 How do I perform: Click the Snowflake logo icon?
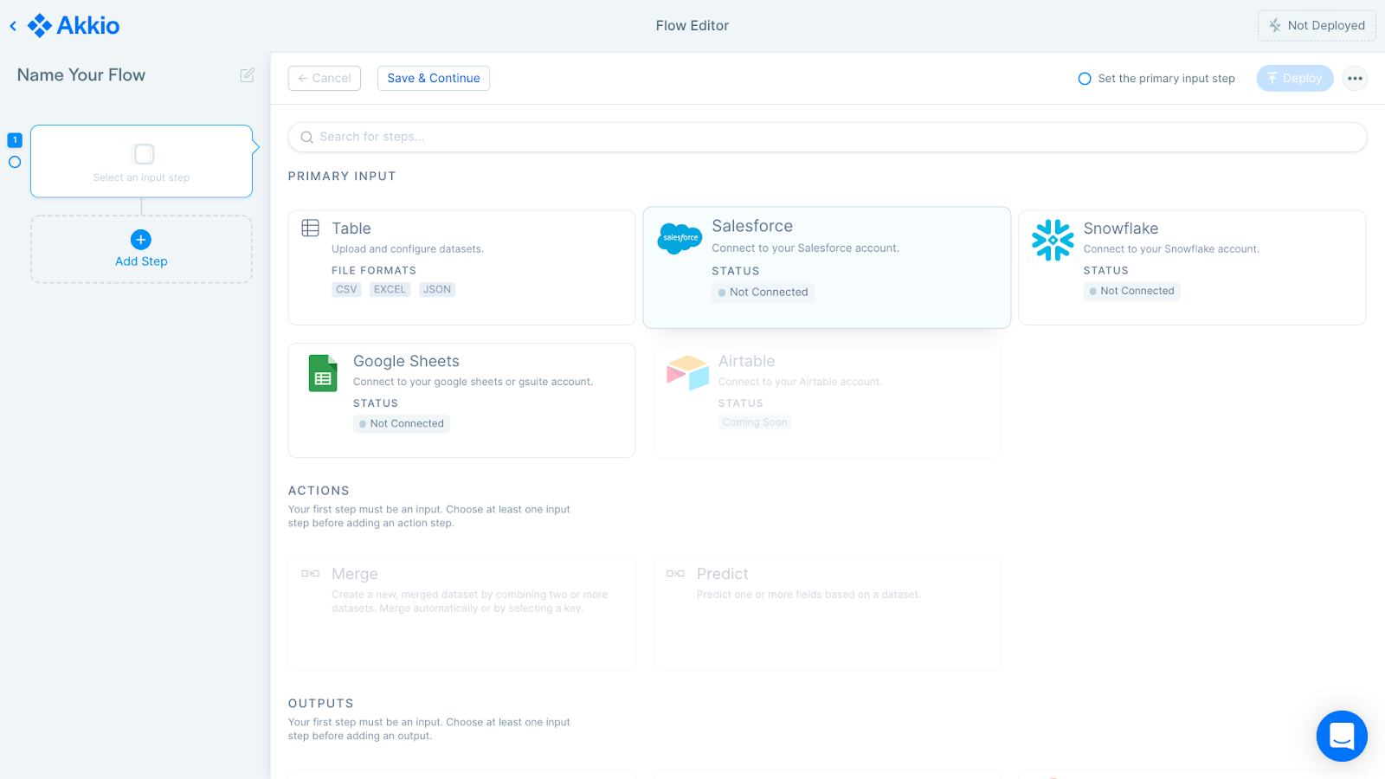[x=1053, y=240]
